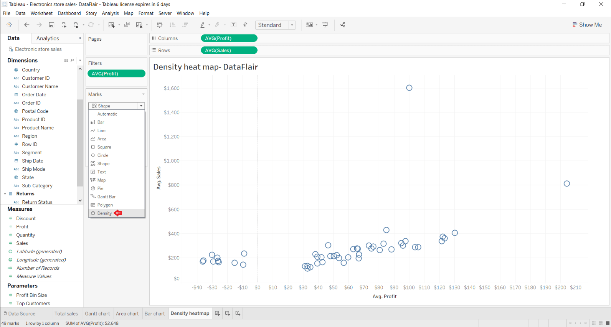Click the Quantity measure field

25,235
